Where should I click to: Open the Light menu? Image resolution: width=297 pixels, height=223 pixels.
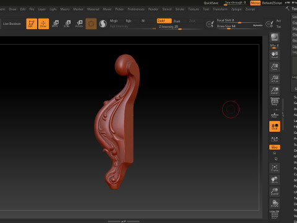(x=53, y=9)
